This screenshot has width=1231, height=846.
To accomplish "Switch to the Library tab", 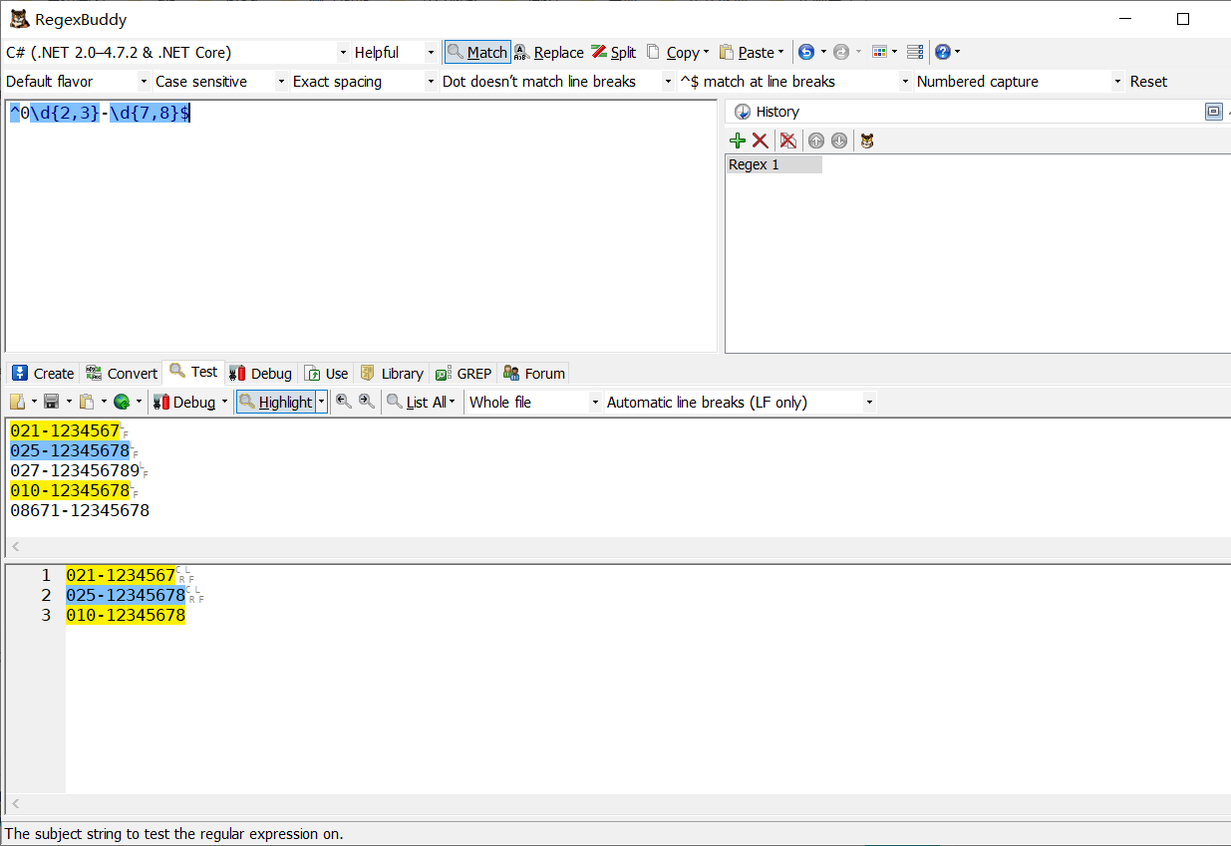I will (392, 373).
